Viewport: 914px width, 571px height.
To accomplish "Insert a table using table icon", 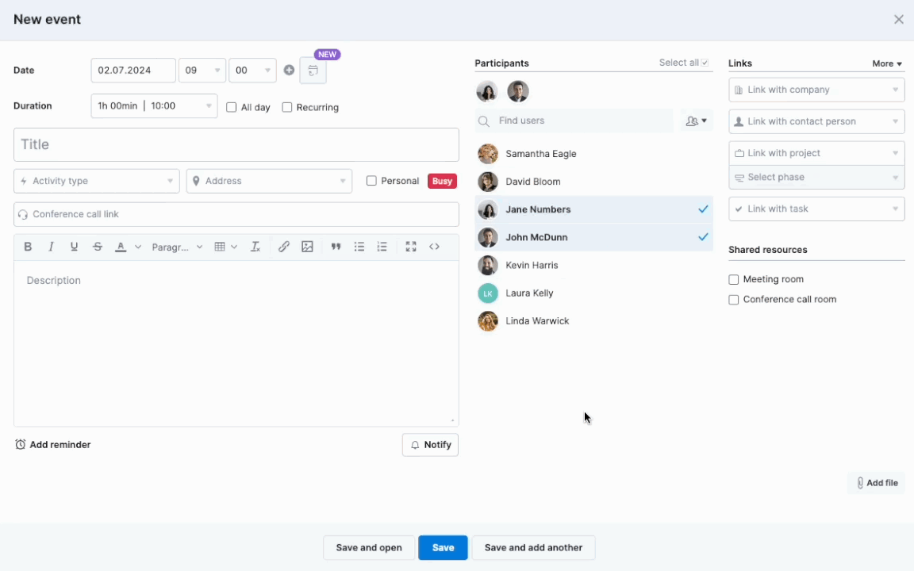I will pos(220,247).
